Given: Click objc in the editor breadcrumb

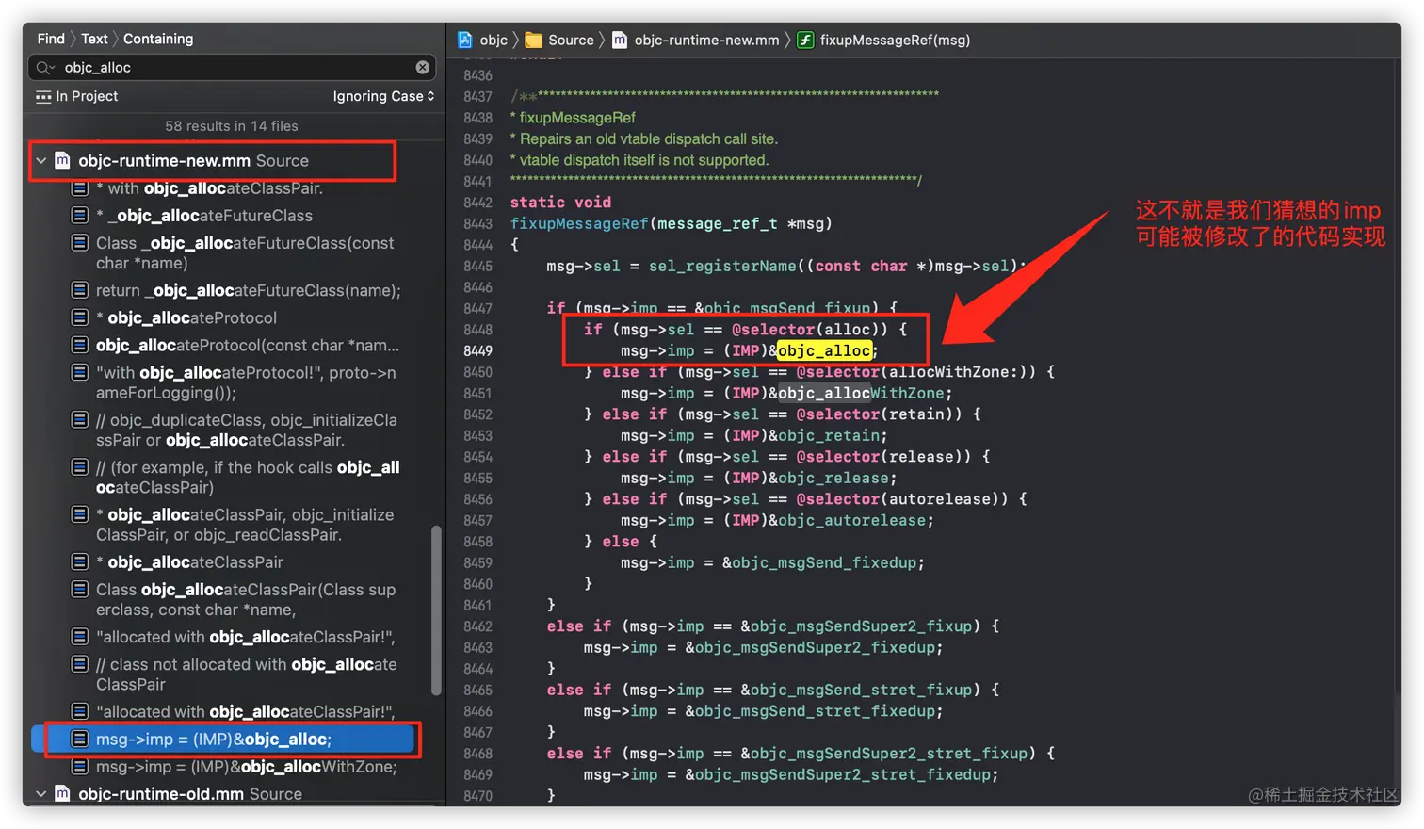Looking at the screenshot, I should [494, 40].
